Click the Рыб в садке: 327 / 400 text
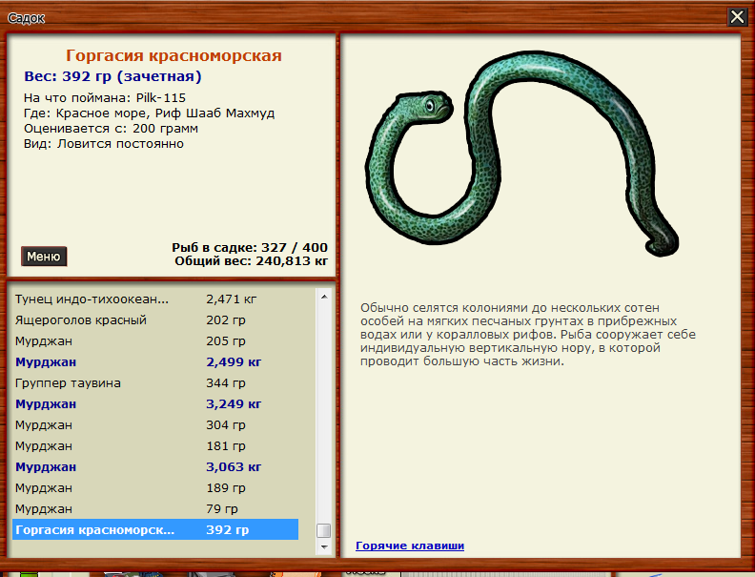This screenshot has width=755, height=577. point(250,248)
